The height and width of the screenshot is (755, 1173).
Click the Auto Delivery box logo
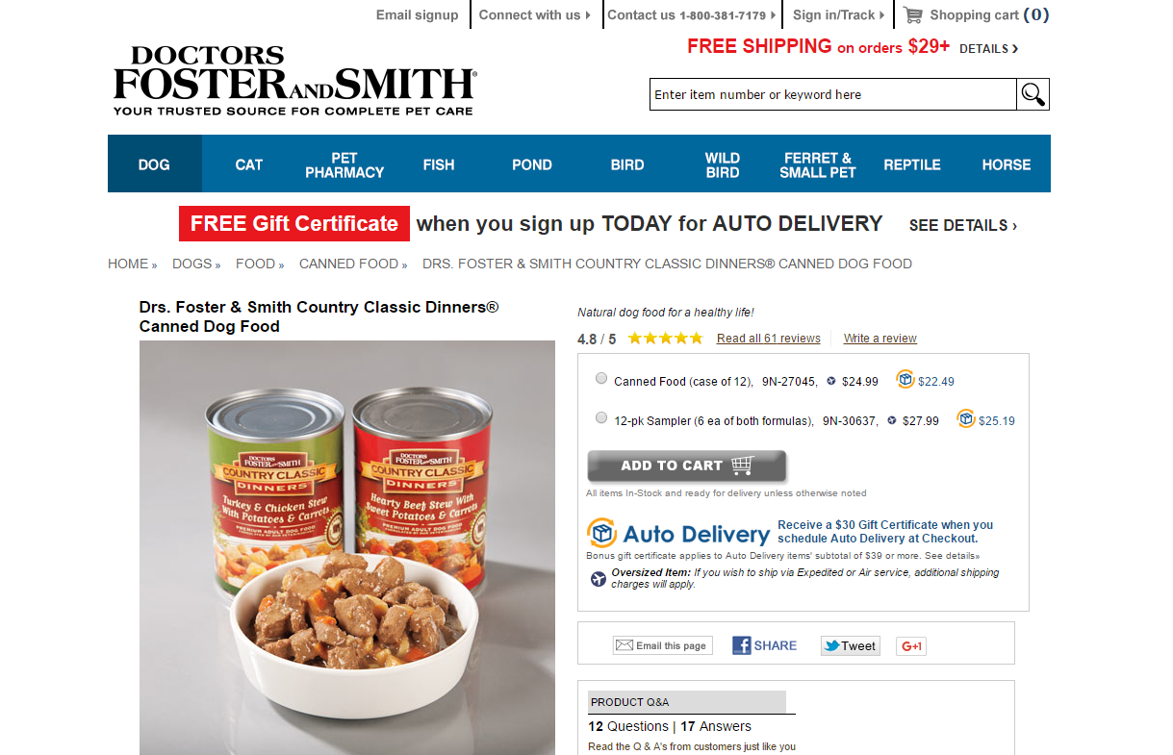click(x=601, y=533)
